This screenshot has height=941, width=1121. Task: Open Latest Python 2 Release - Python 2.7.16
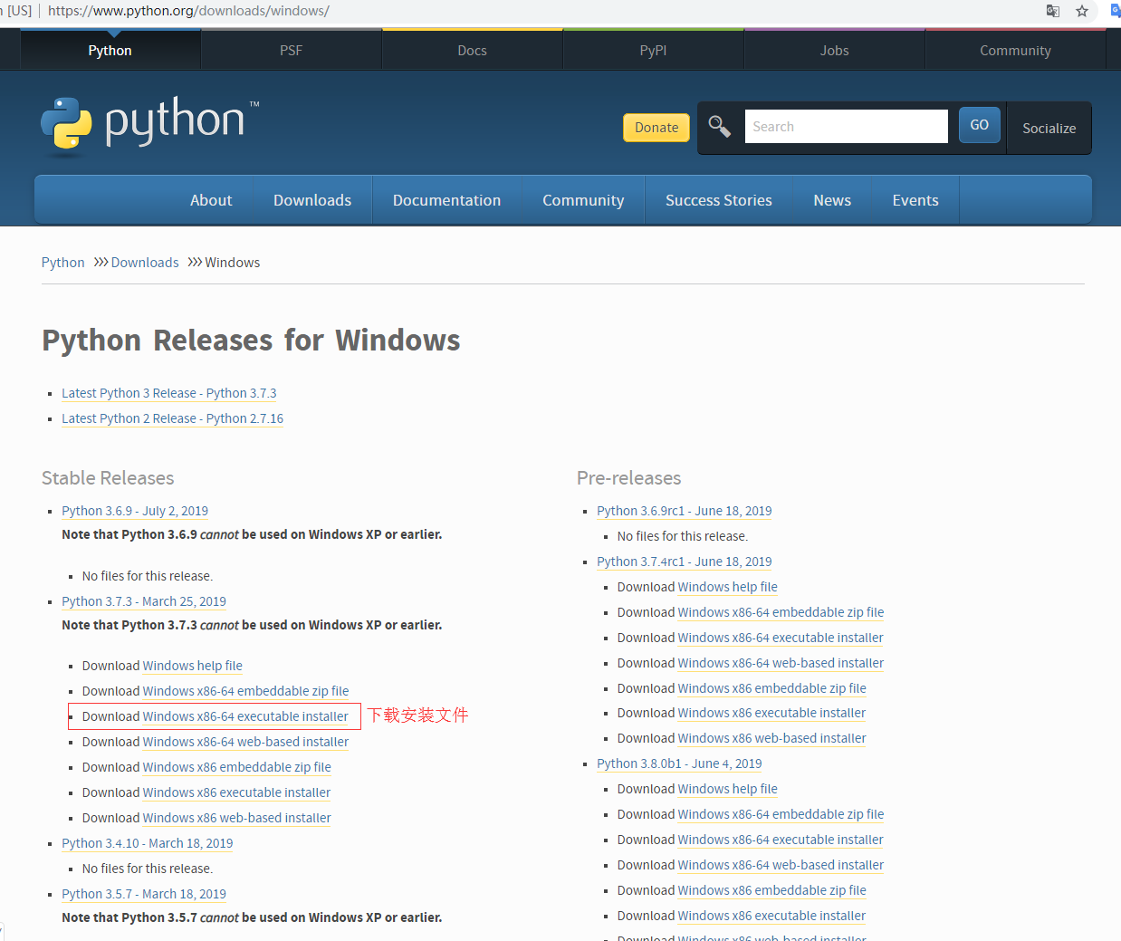pos(172,418)
